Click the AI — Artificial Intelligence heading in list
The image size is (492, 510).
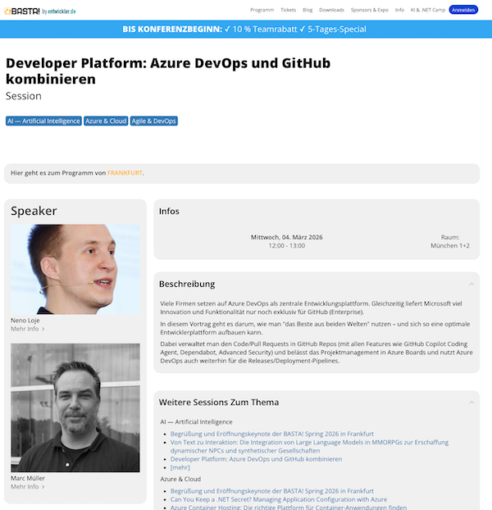pyautogui.click(x=196, y=422)
